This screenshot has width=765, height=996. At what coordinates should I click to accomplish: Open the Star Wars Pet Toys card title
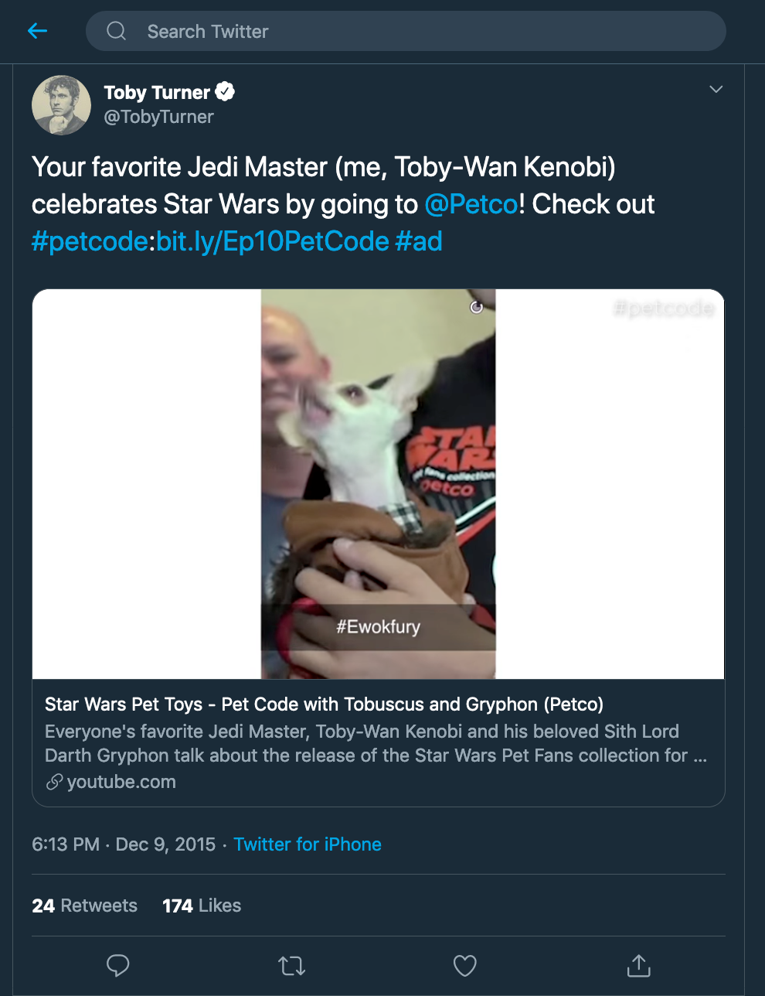324,704
